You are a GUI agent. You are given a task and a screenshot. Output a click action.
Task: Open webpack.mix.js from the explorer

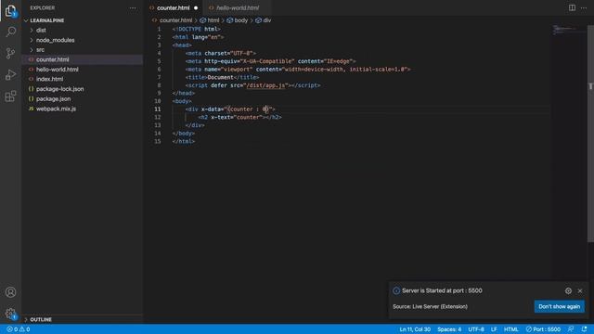coord(56,109)
